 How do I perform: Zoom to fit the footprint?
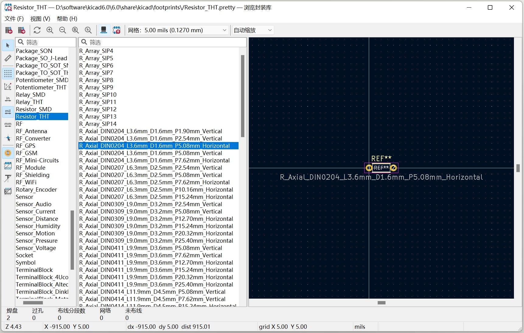[x=75, y=30]
